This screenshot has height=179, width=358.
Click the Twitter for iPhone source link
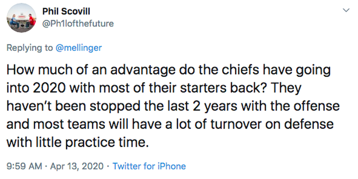tap(149, 166)
